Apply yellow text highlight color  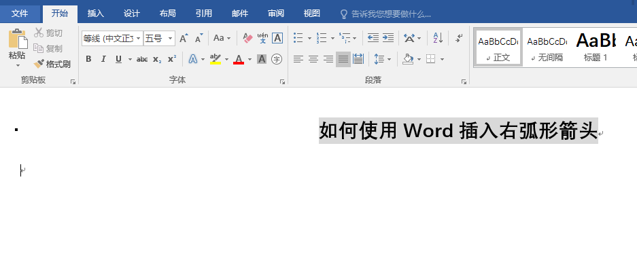point(216,60)
